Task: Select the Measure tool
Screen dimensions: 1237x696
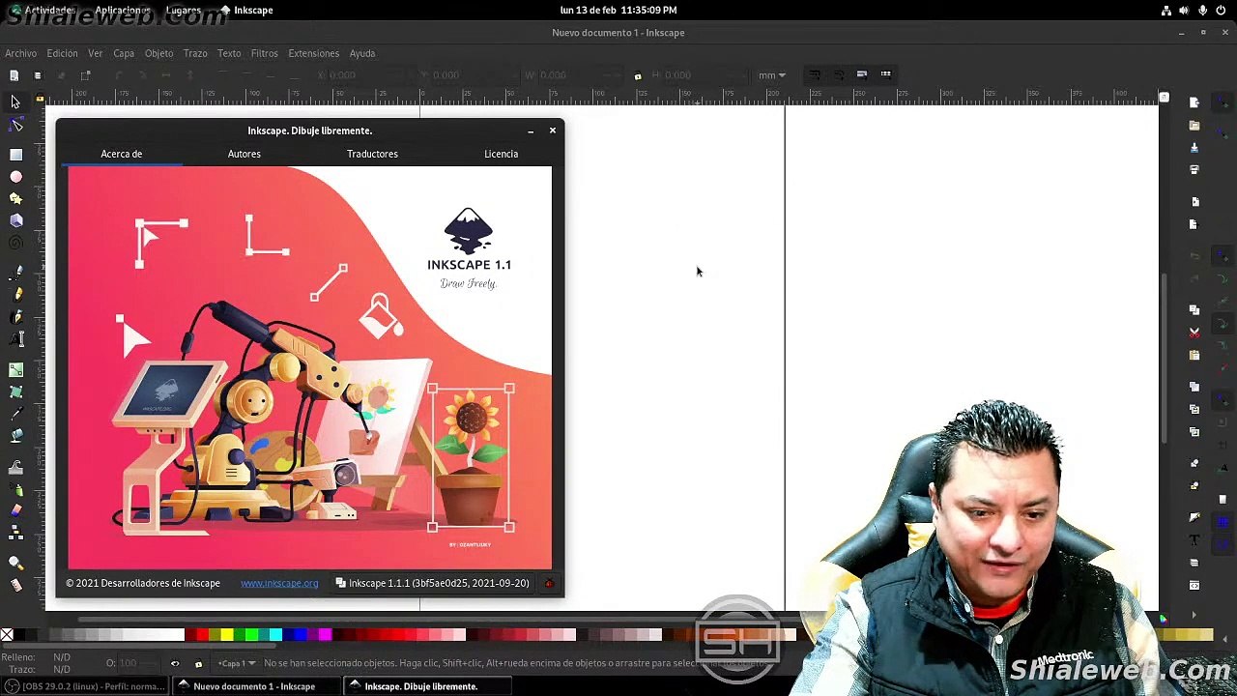Action: [x=15, y=586]
